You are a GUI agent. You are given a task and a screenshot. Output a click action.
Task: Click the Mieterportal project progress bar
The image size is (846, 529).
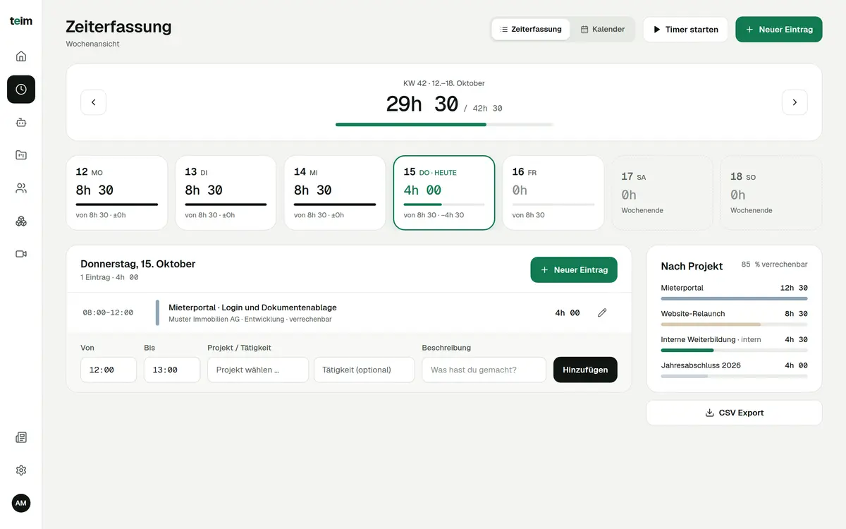(734, 298)
